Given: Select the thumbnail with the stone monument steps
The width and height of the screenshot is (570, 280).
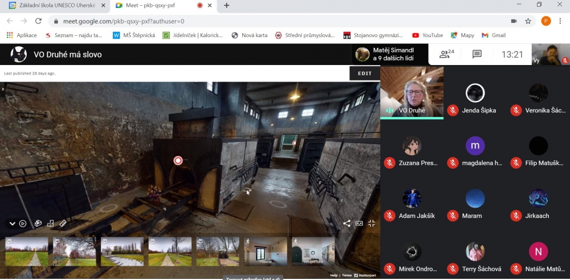Looking at the screenshot, I should coord(122,251).
